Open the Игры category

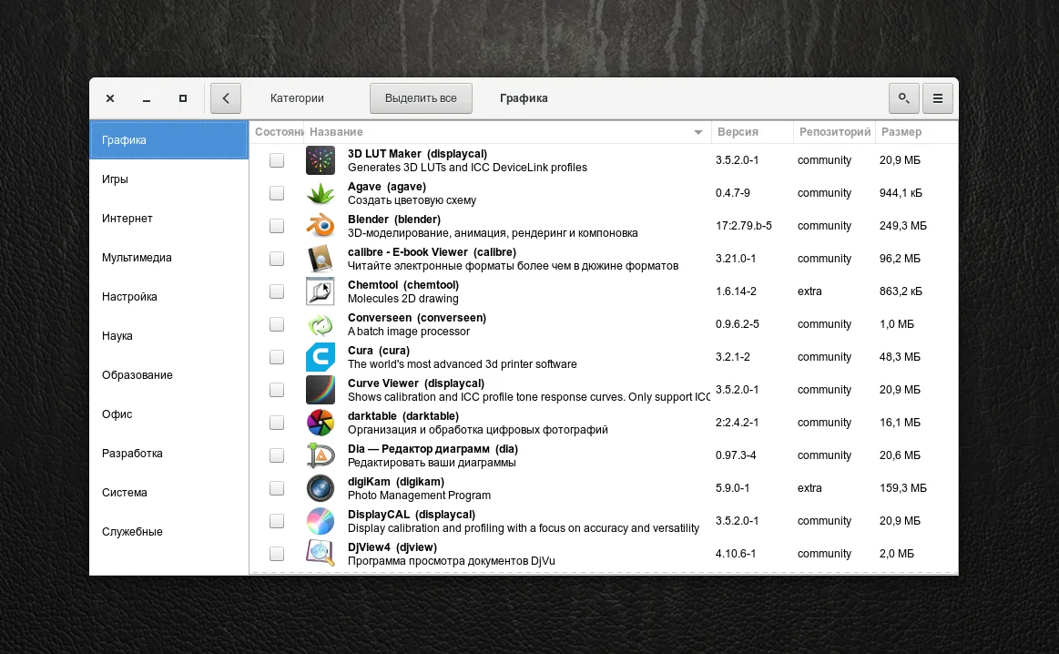168,179
